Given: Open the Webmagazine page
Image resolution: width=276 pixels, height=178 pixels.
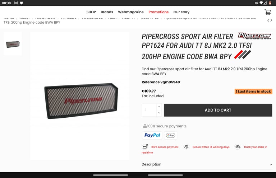Looking at the screenshot, I should click(x=131, y=12).
